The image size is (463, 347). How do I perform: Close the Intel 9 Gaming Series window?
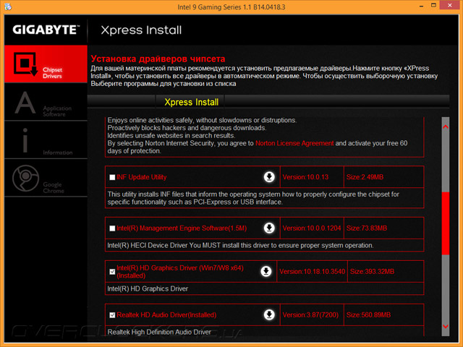click(x=450, y=5)
